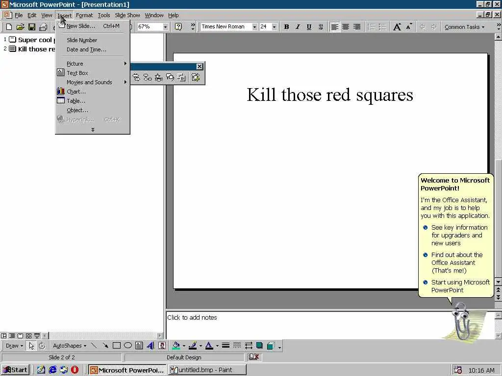The image size is (502, 376).
Task: Select the Arrow drawing tool
Action: [x=105, y=346]
